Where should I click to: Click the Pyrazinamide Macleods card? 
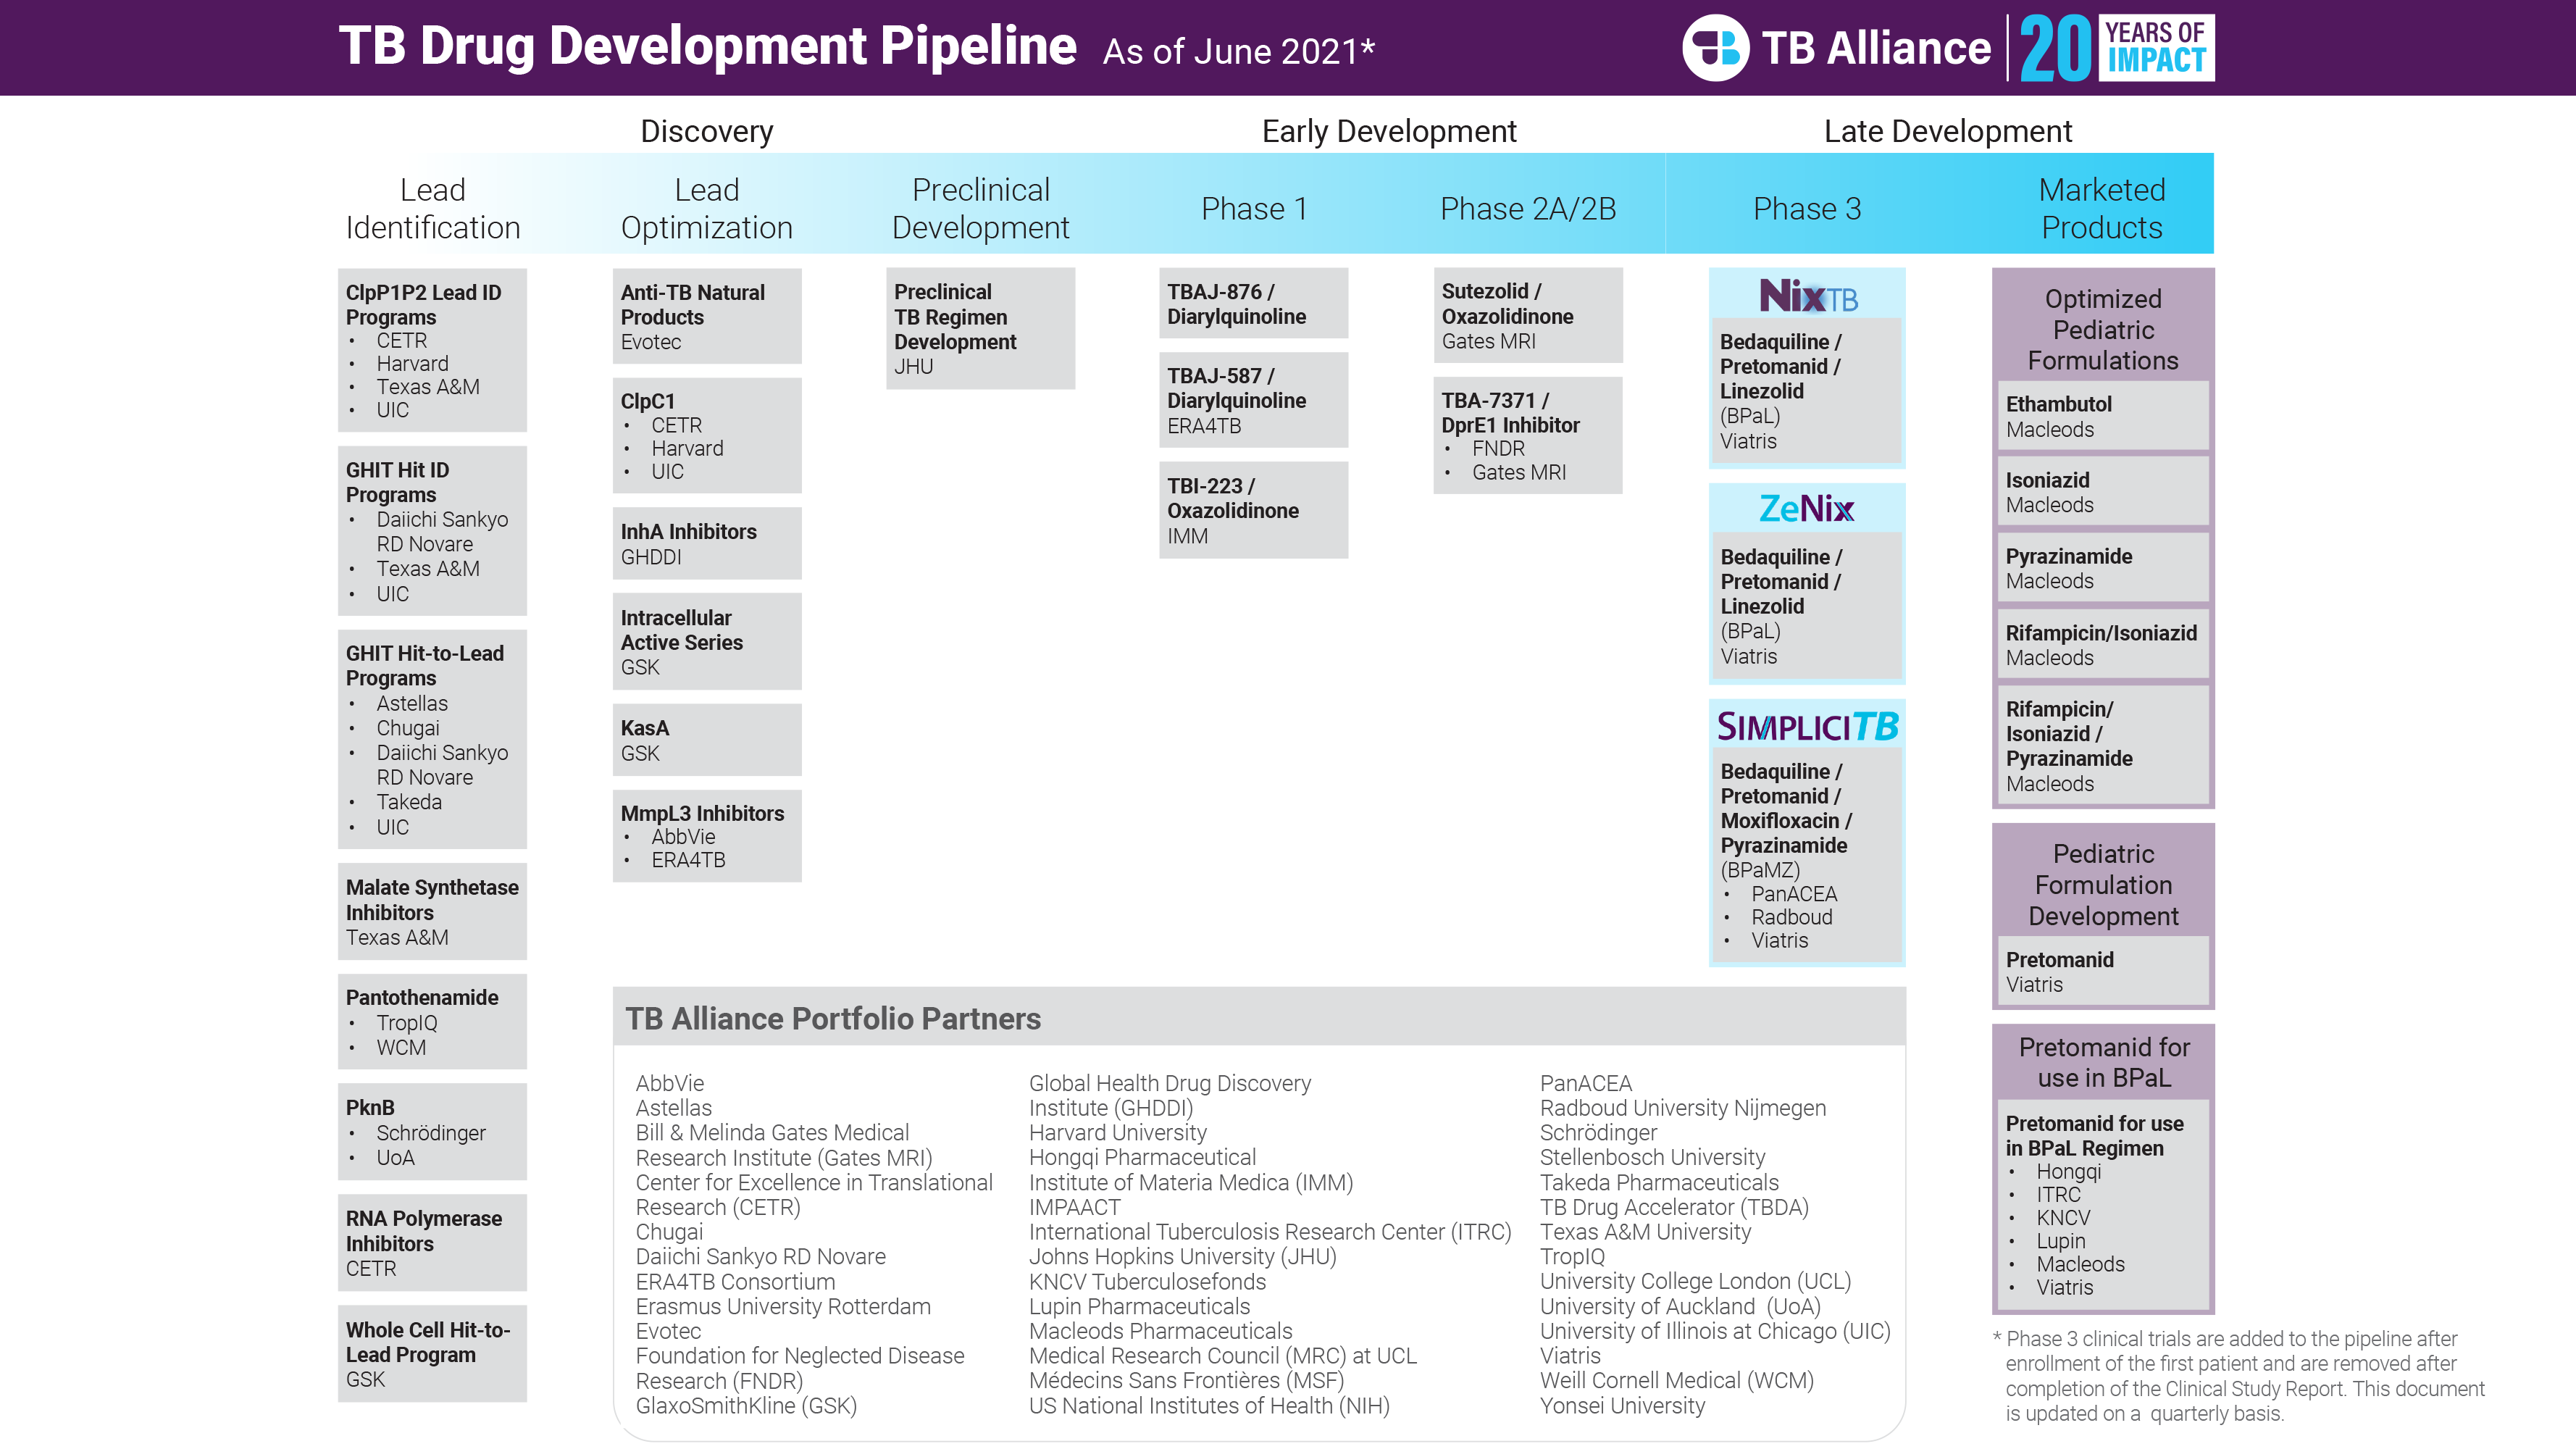point(2103,568)
